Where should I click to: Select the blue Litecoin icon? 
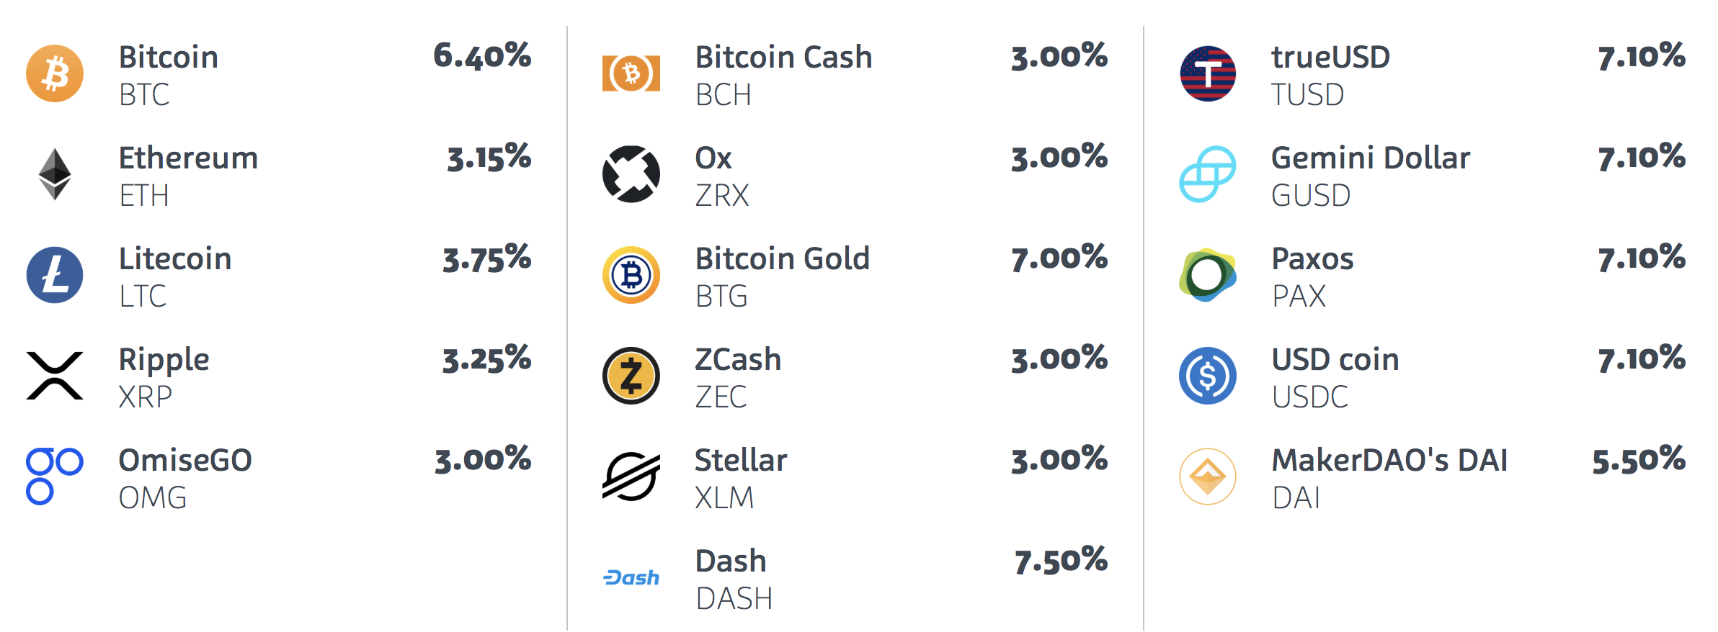pyautogui.click(x=55, y=275)
